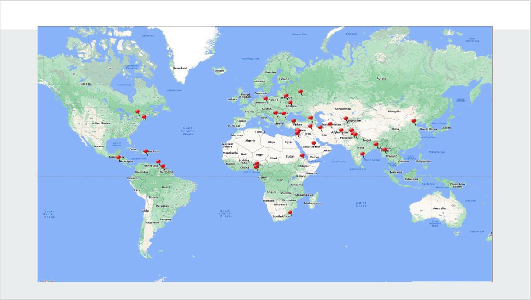Click the pin on Puerto Rico

click(x=146, y=152)
